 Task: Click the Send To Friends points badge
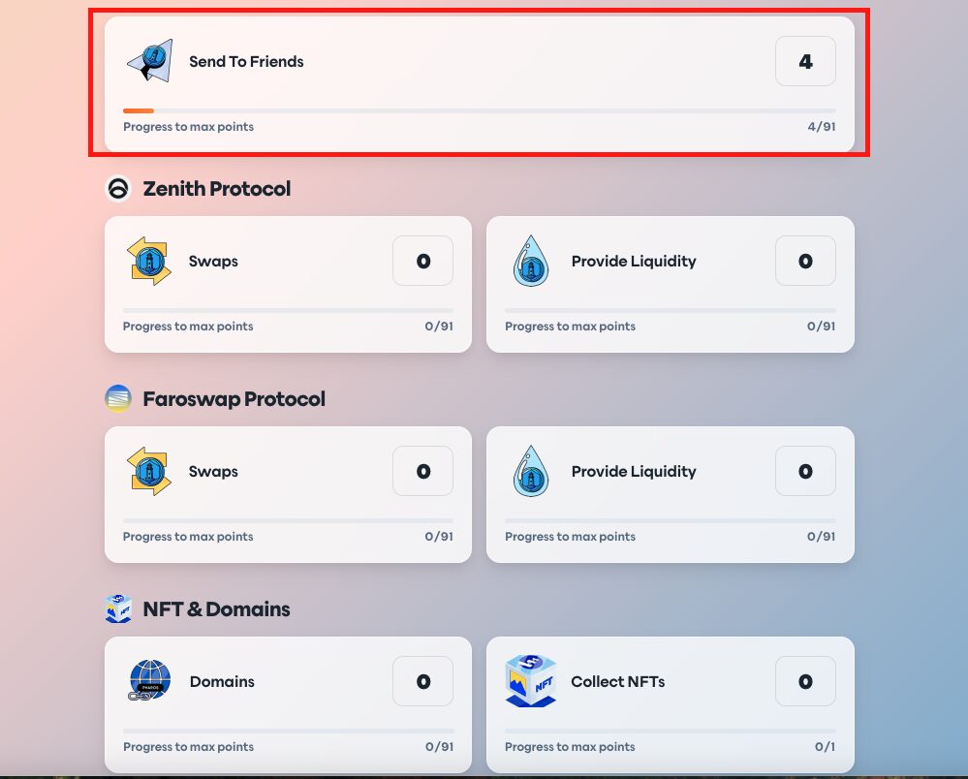click(805, 62)
